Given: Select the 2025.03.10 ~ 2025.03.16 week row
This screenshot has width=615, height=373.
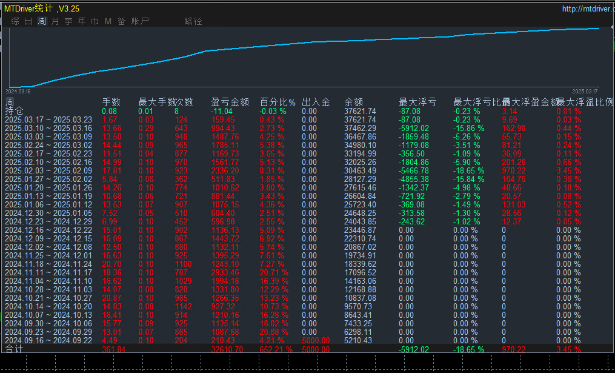Looking at the screenshot, I should [48, 129].
